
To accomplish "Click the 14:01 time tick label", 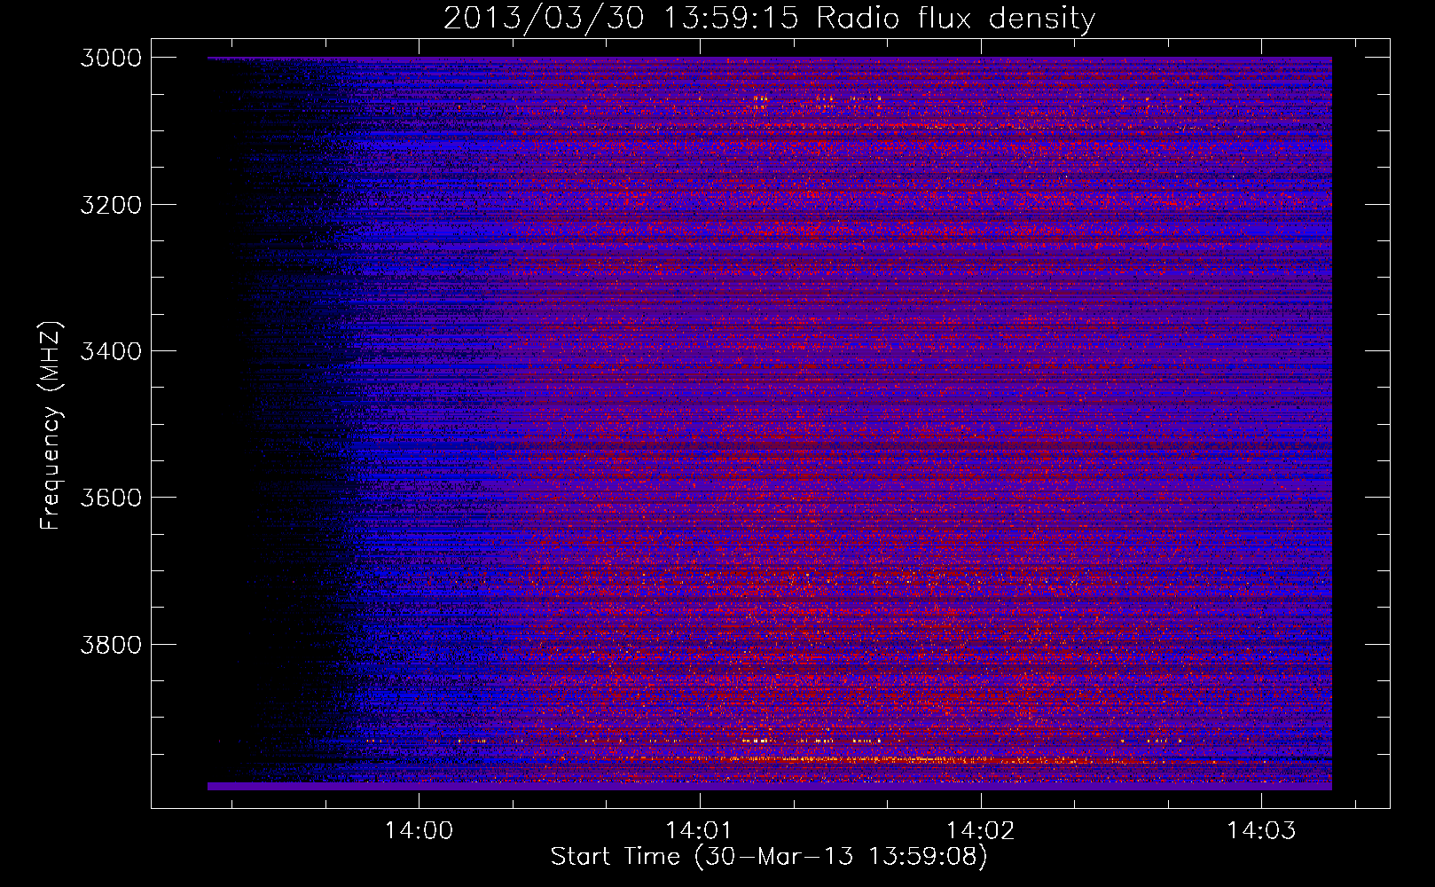I will (700, 831).
